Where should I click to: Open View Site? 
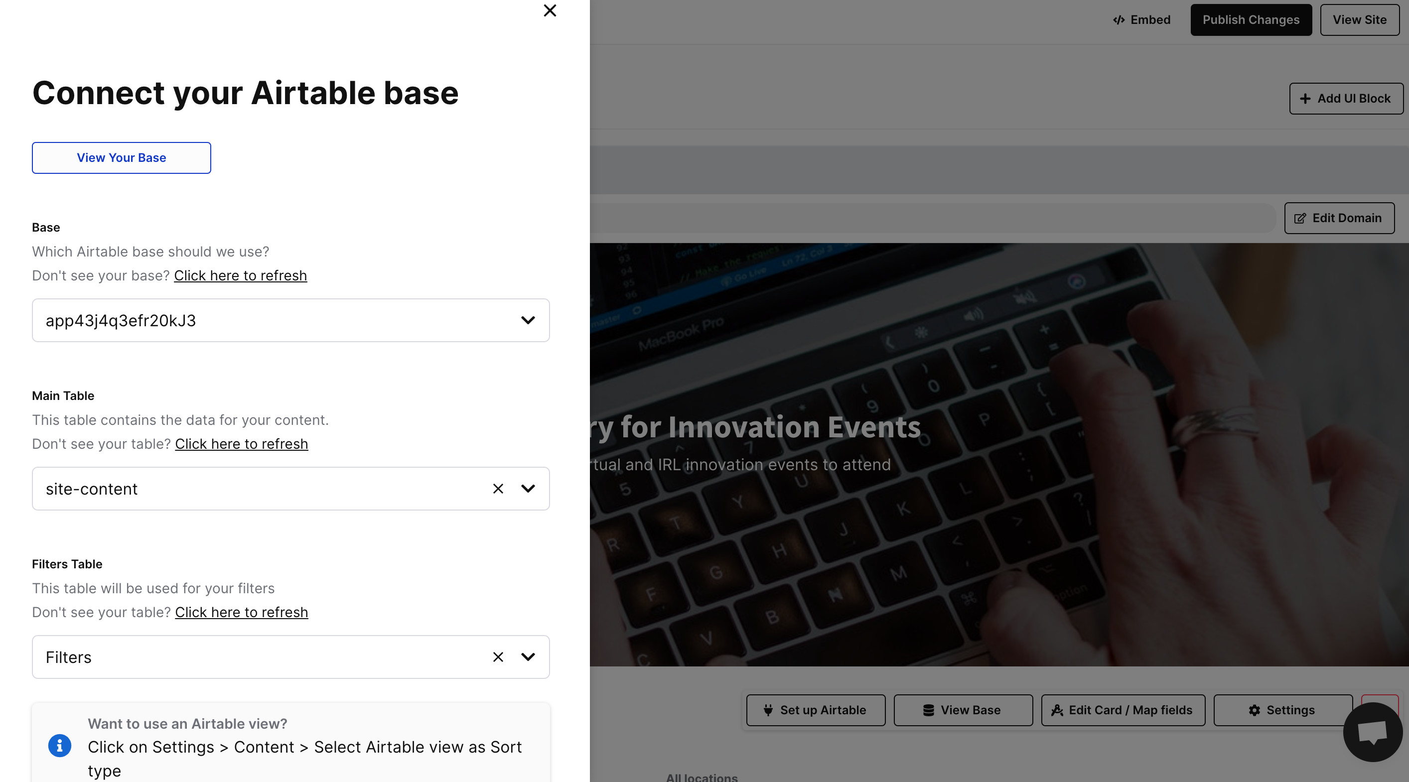pyautogui.click(x=1359, y=20)
